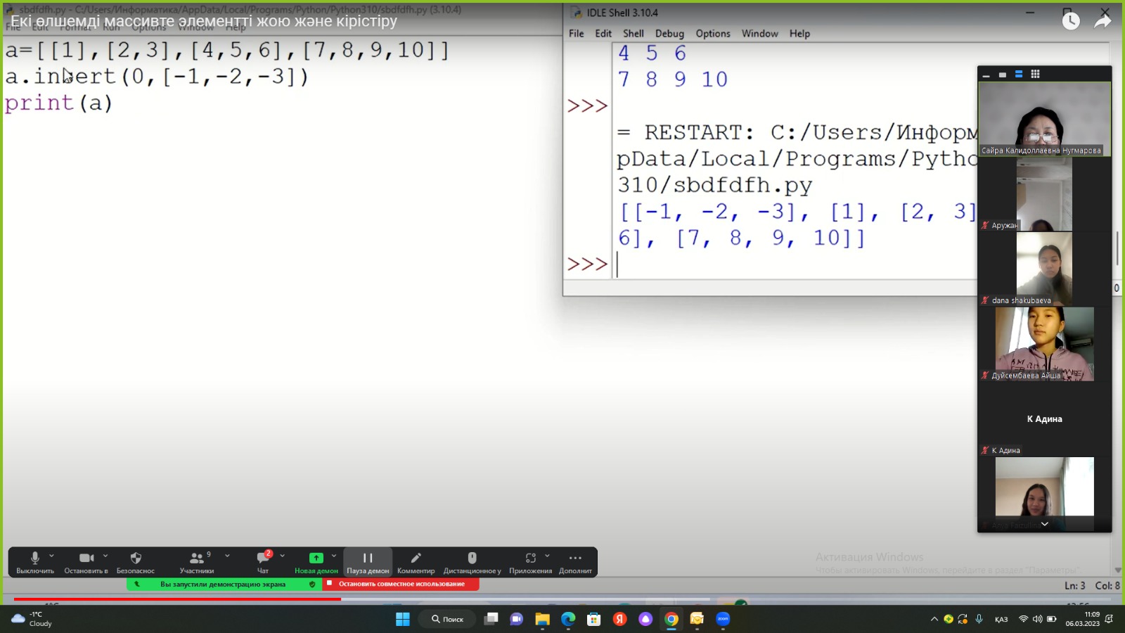This screenshot has height=633, width=1125.
Task: Select Дуйсембаева Айша video tile
Action: pyautogui.click(x=1044, y=344)
